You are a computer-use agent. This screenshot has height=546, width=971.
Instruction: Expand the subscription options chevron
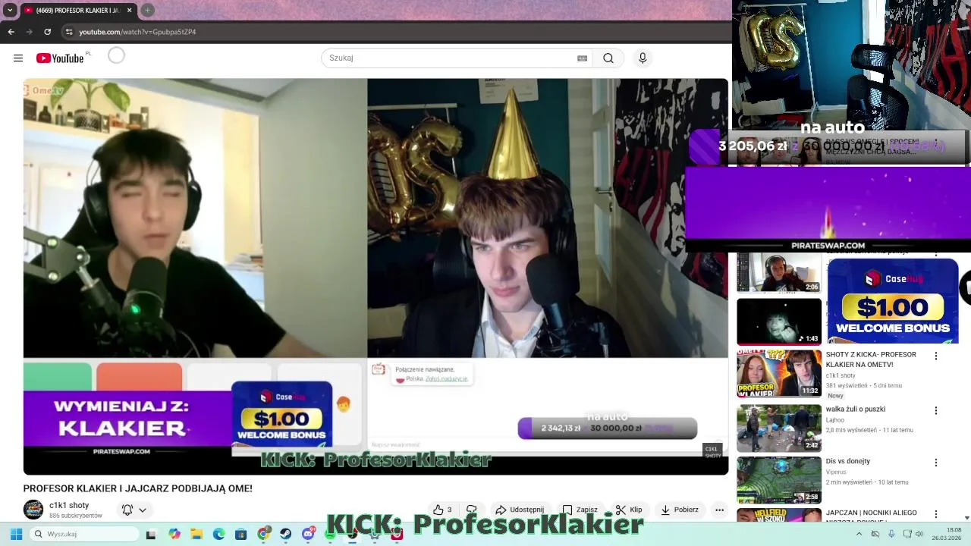coord(142,510)
